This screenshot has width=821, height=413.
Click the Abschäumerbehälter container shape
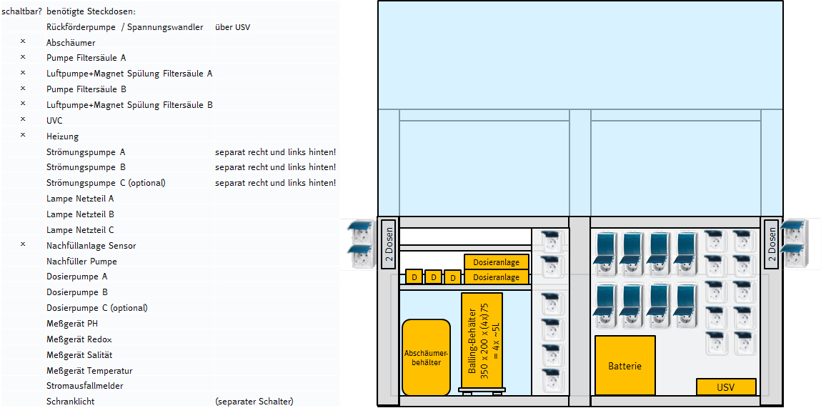click(426, 357)
